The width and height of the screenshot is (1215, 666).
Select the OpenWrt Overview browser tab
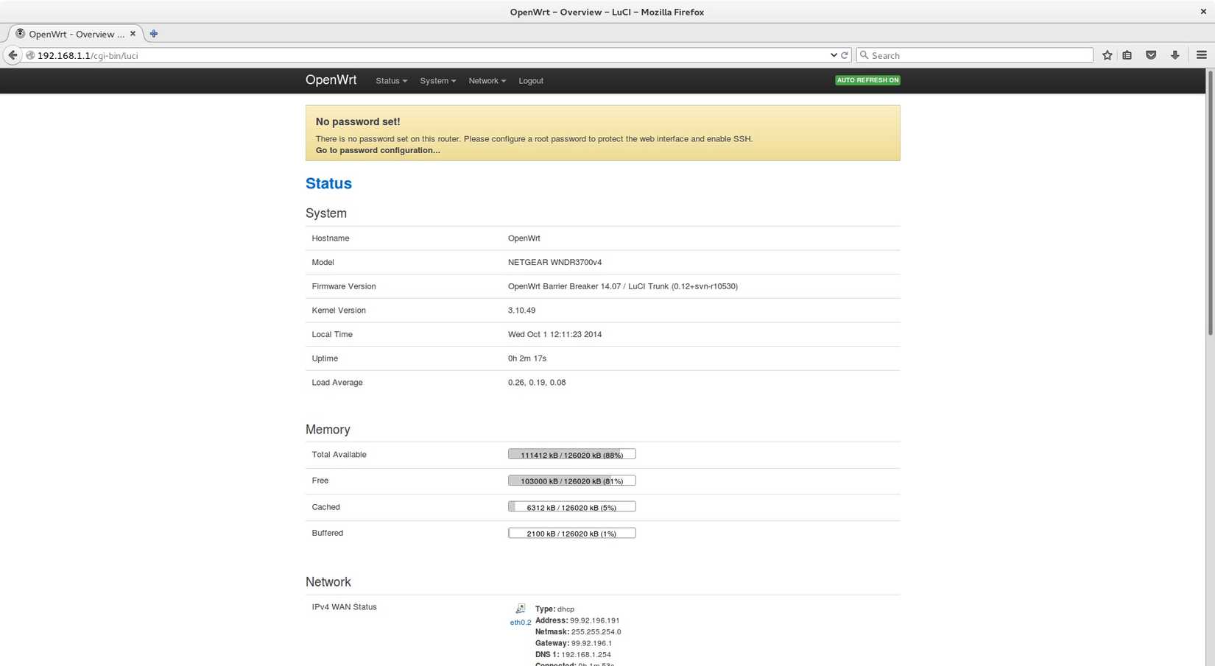(x=74, y=33)
